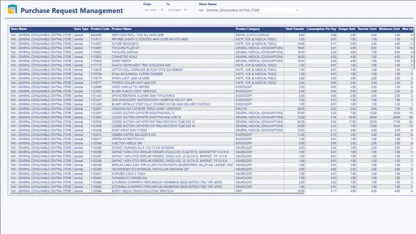This screenshot has height=234, width=416.
Task: Click Total Transfer value 72.00
Action: (x=301, y=117)
